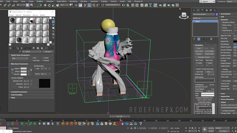Pause simulation with Phoenix toolbar pause icon

44,124
